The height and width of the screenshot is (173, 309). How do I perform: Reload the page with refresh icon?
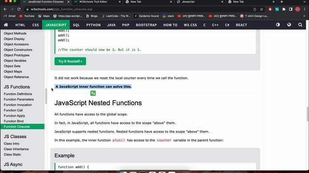click(19, 9)
